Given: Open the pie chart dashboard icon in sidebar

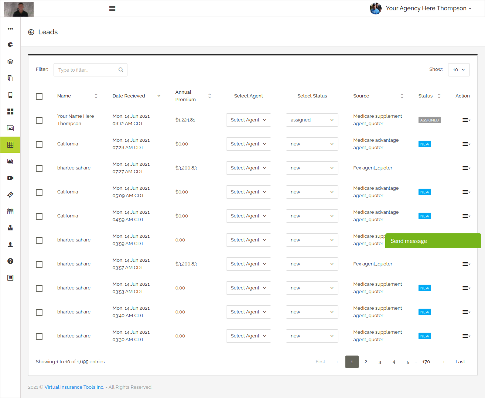Looking at the screenshot, I should pos(10,45).
